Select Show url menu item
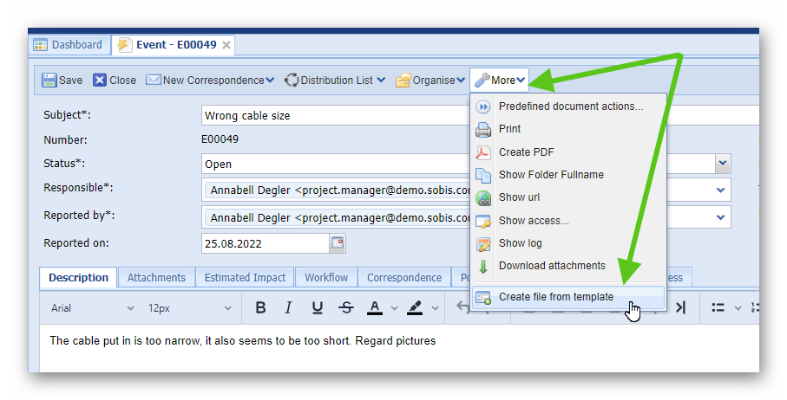Viewport: 787px width, 400px height. pyautogui.click(x=519, y=197)
